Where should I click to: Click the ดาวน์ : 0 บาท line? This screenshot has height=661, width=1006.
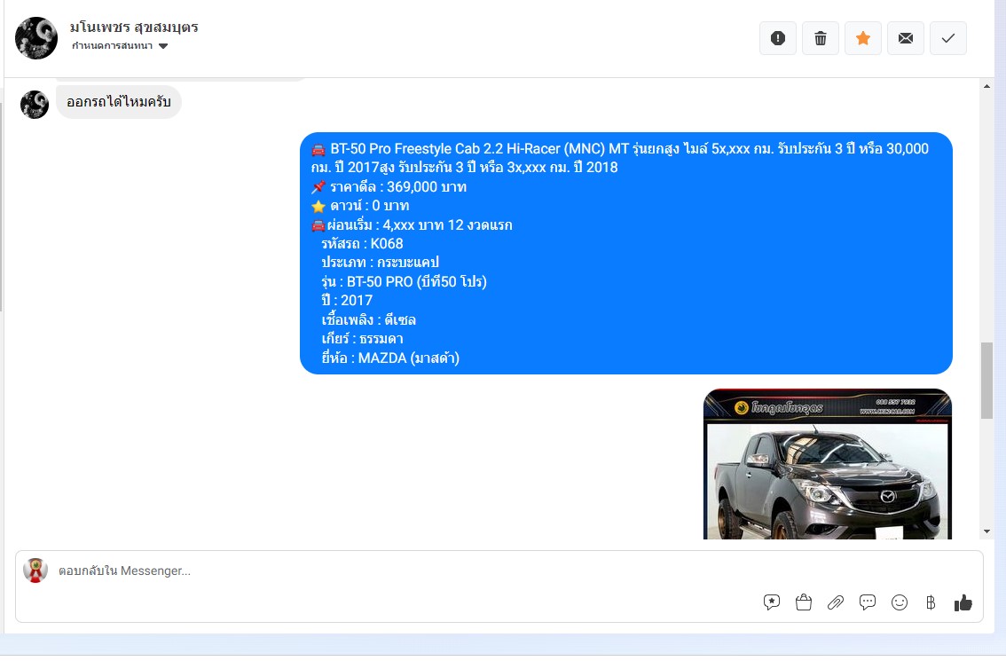[x=360, y=206]
